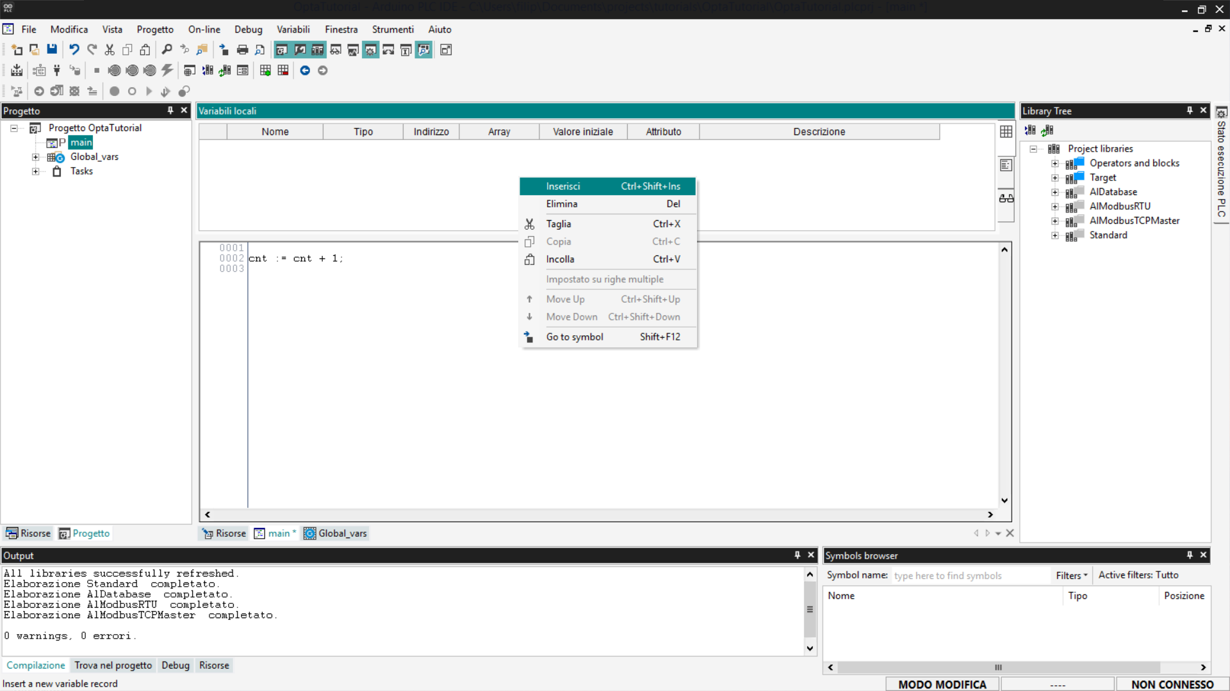
Task: Open the Filters dropdown in Symbols browser
Action: [x=1072, y=575]
